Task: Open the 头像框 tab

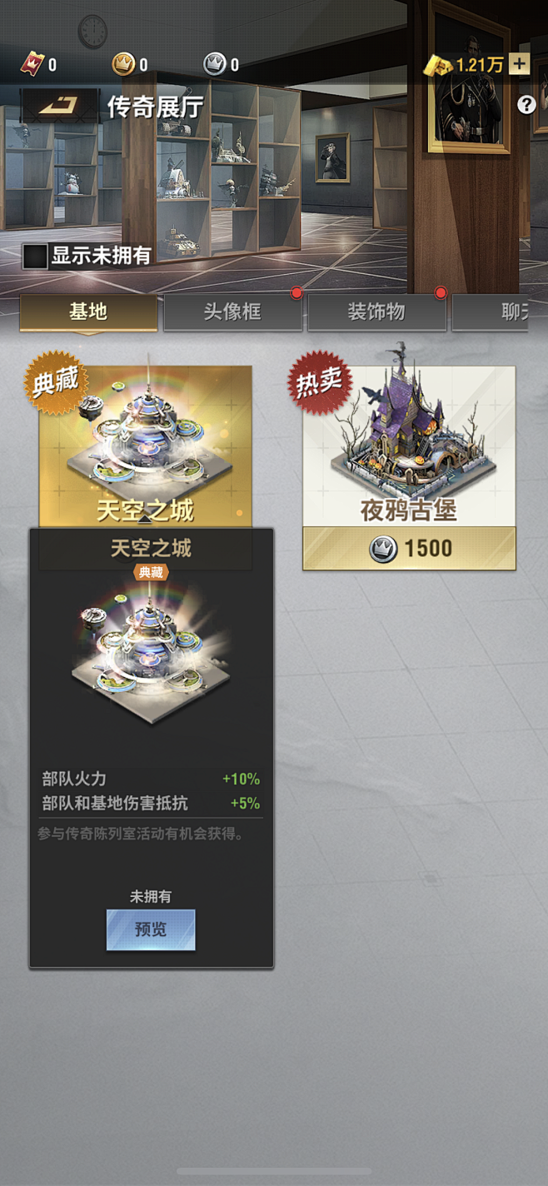Action: 232,312
